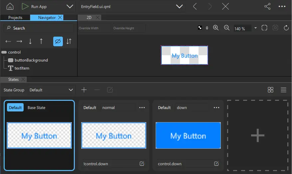Select buttonBackground item in Navigator tree
Screen dimensions: 292x174
click(x=31, y=60)
